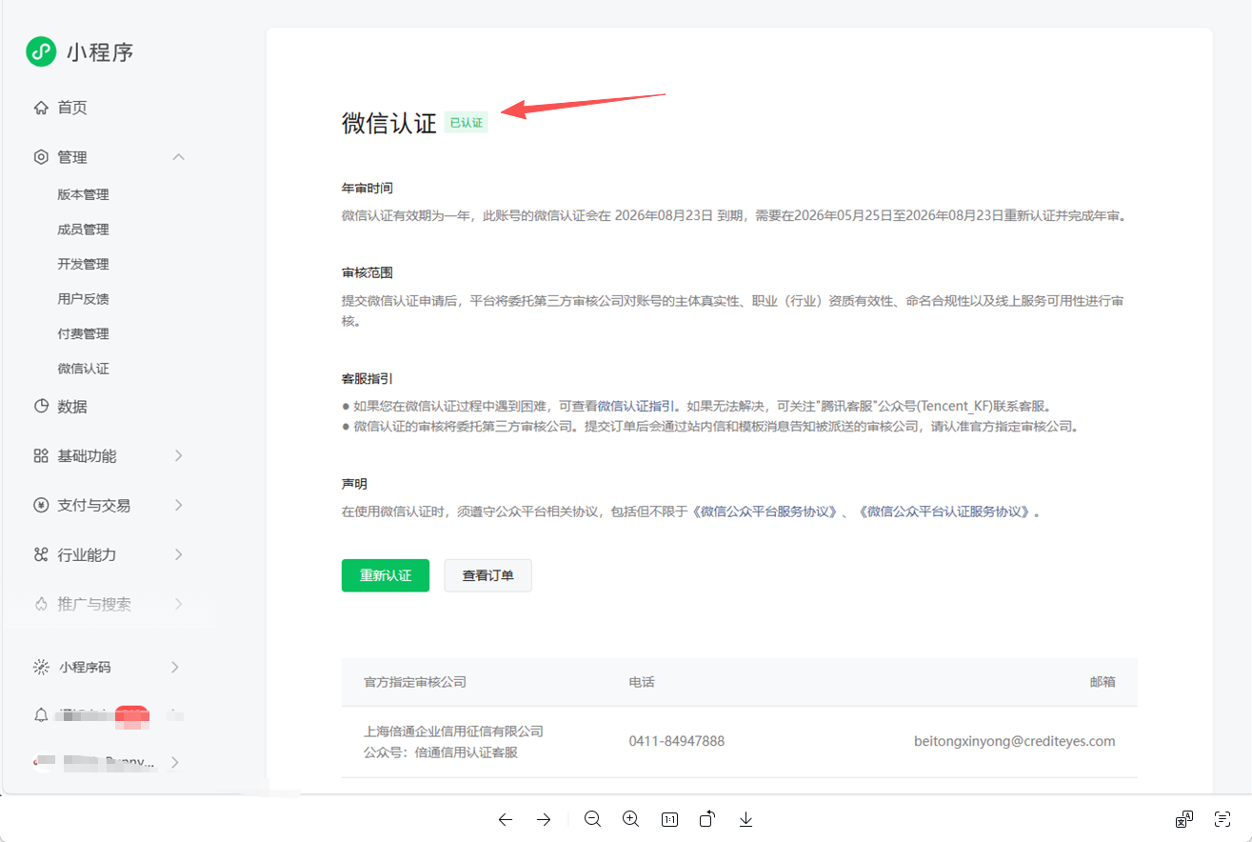Viewport: 1252px width, 842px height.
Task: Open 《微信公众平台服务协议》 link
Action: coord(765,511)
